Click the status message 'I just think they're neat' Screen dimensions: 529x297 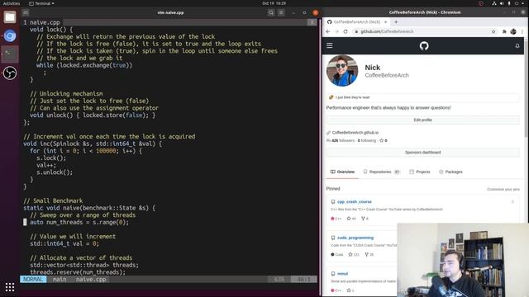coord(353,97)
